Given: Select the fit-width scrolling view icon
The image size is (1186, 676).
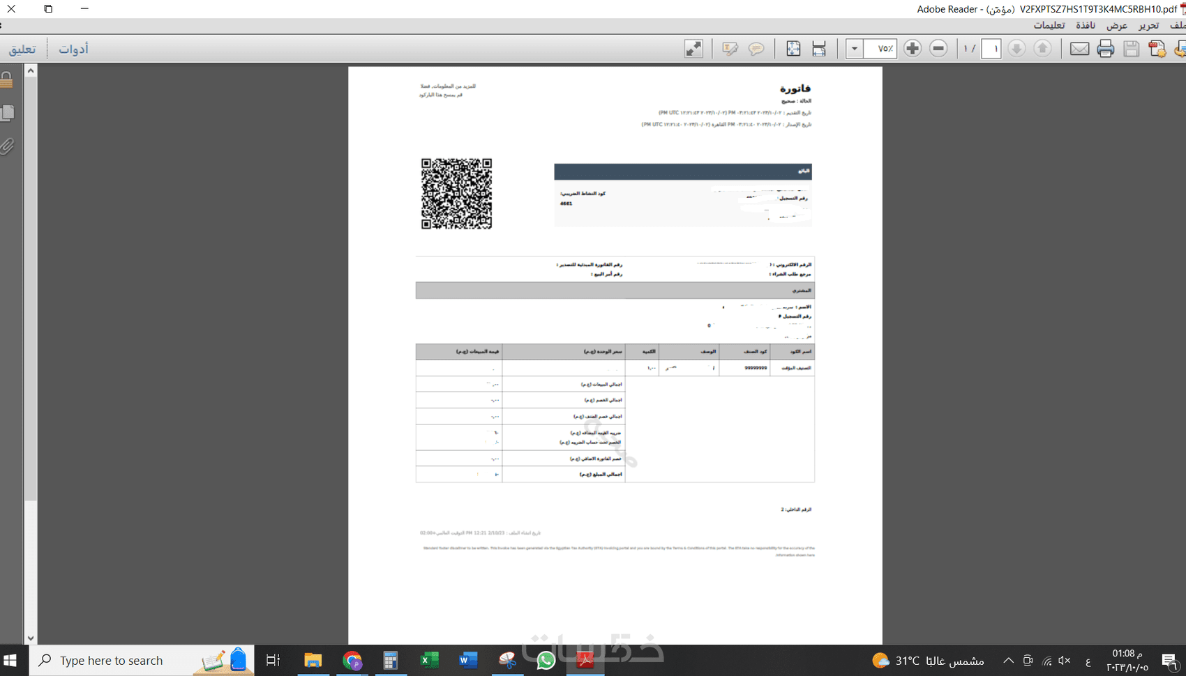Looking at the screenshot, I should click(x=819, y=49).
